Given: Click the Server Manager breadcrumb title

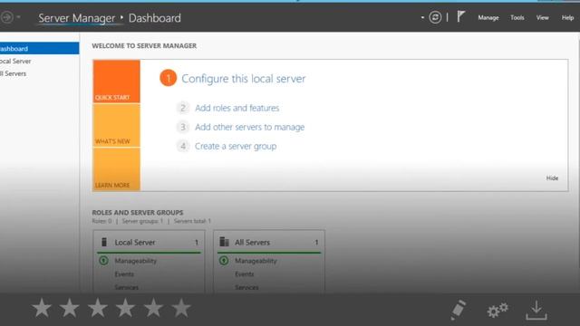Looking at the screenshot, I should click(76, 18).
